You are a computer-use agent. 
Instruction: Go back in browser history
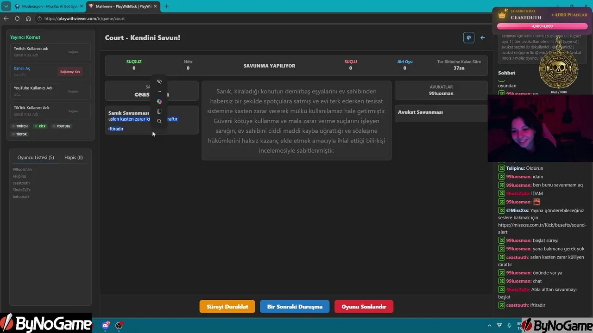coord(6,18)
